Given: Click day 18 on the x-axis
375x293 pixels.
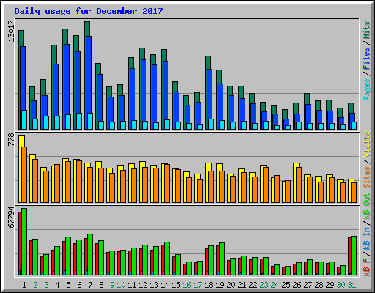Looking at the screenshot, I should tap(209, 285).
